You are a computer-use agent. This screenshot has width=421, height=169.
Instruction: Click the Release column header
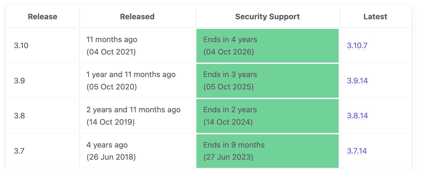[x=42, y=17]
